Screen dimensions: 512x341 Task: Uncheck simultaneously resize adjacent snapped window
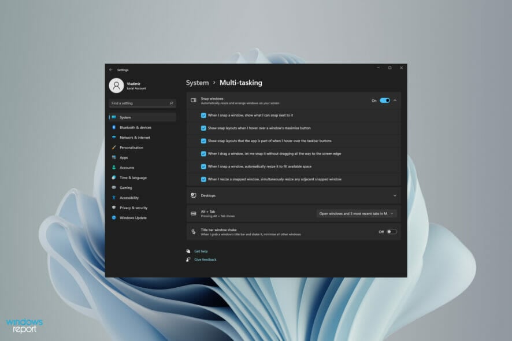[x=203, y=179]
